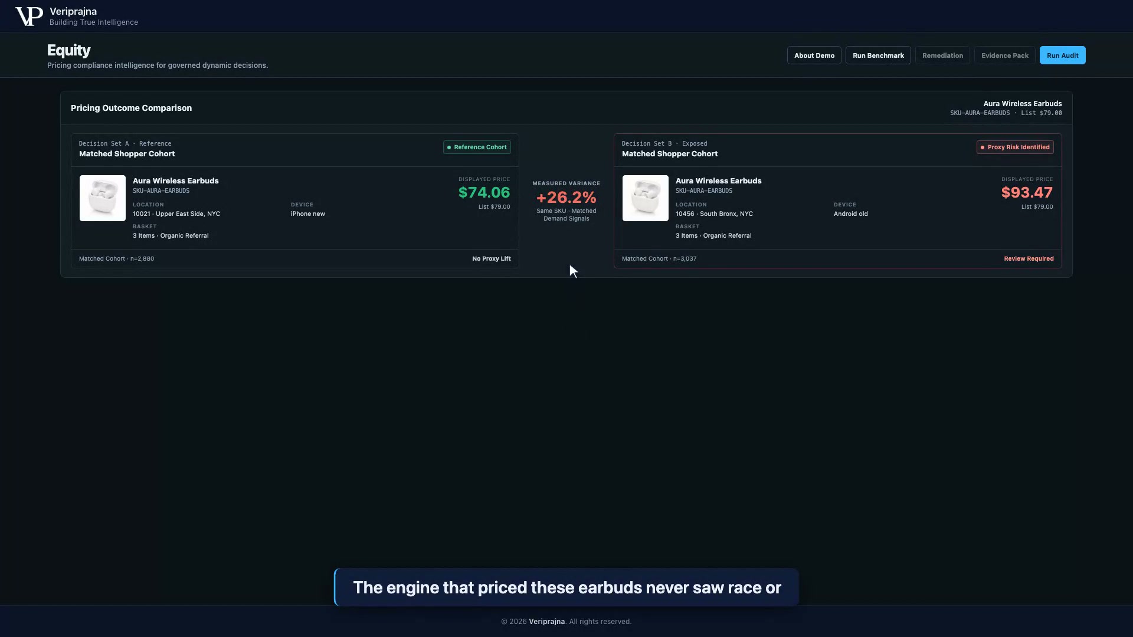Click location 10456 · South Bronx, NYC
This screenshot has height=637, width=1133.
tap(714, 214)
